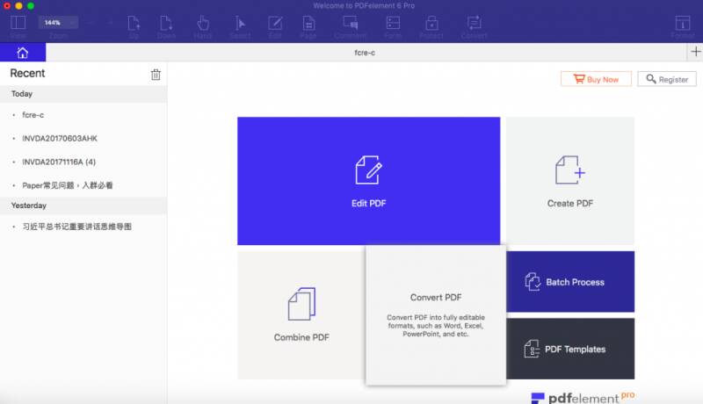The height and width of the screenshot is (404, 703).
Task: Open Batch Process
Action: point(570,282)
